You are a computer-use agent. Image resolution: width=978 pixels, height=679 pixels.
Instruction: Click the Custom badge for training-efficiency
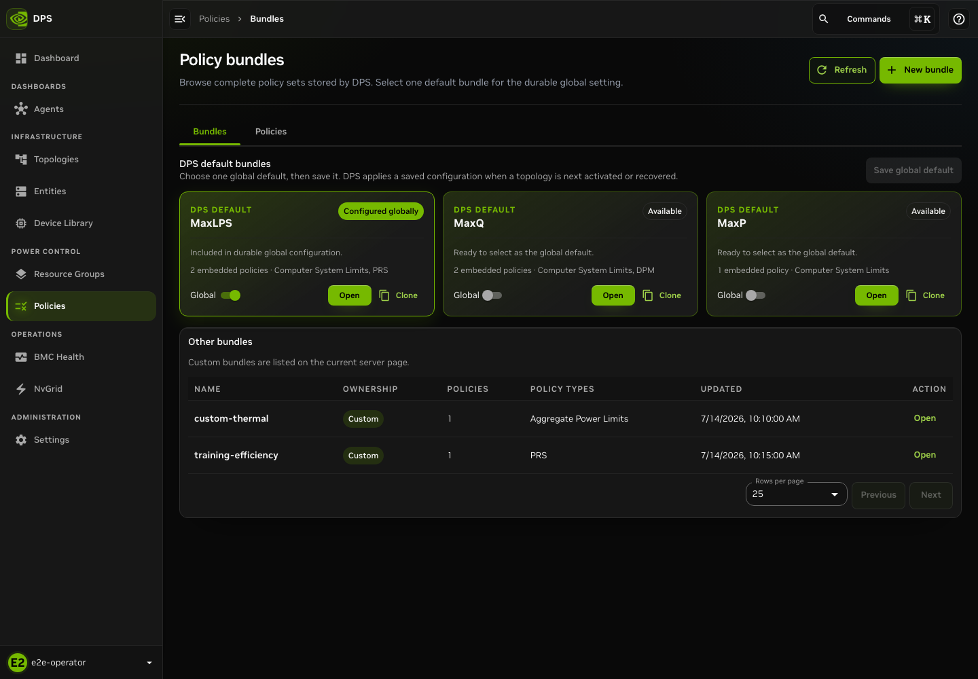(x=363, y=456)
